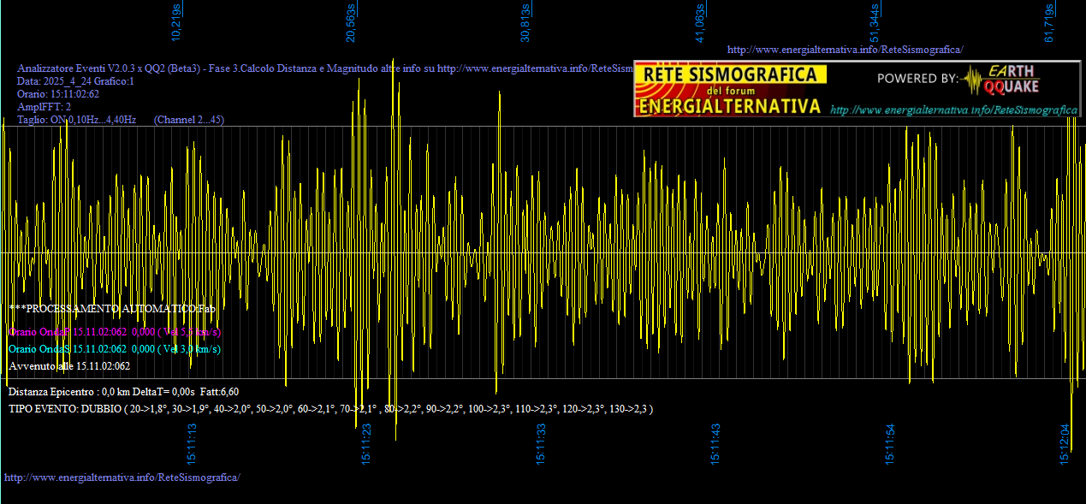Click the 'Orario: 15:11:02:62' line
The image size is (1086, 504).
click(x=58, y=94)
